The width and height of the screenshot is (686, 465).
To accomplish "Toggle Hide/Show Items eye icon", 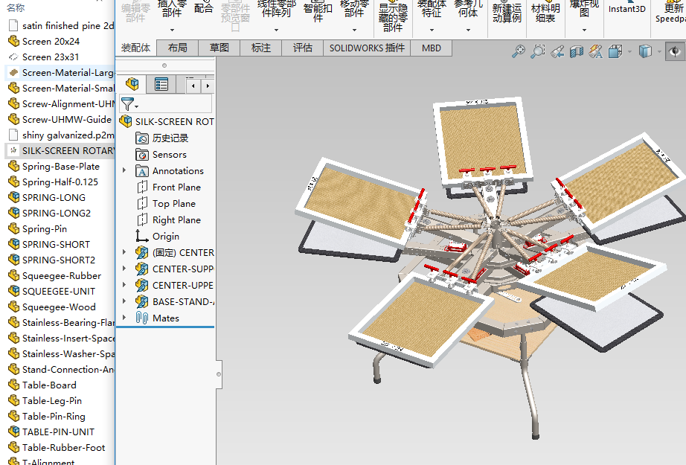I will tap(676, 51).
